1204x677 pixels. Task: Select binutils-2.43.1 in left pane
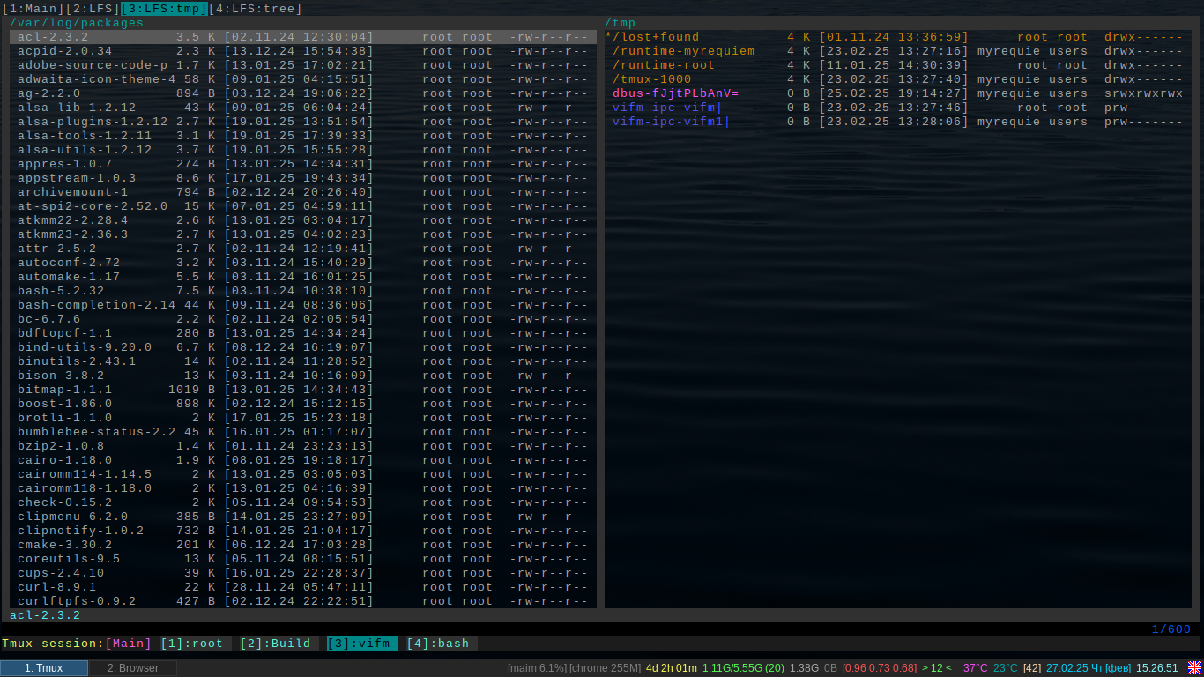(303, 361)
